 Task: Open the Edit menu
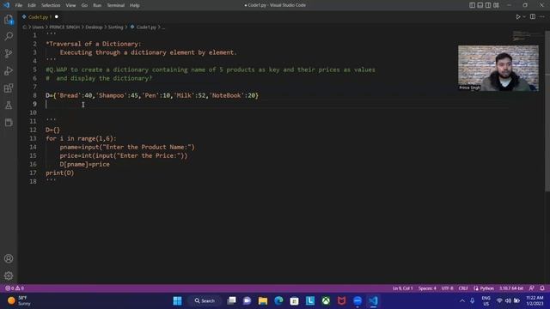tap(32, 5)
